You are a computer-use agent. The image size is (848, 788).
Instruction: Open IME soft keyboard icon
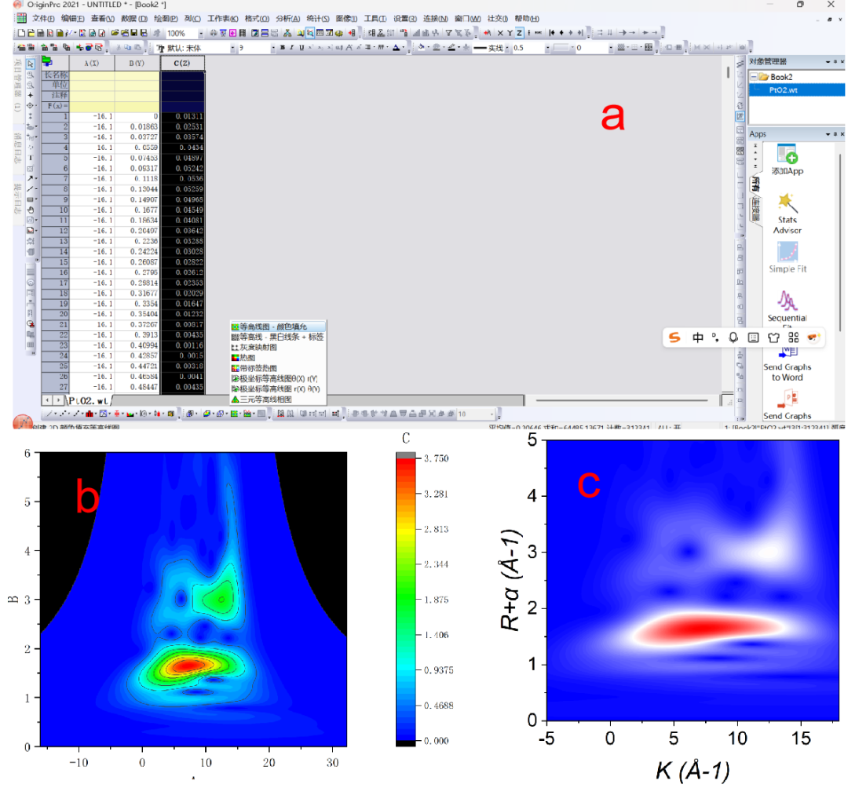(753, 337)
